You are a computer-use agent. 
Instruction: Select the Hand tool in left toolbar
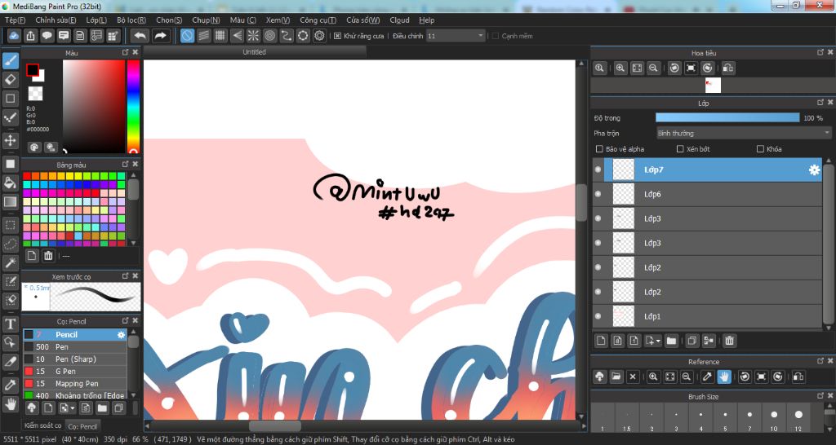tap(10, 403)
